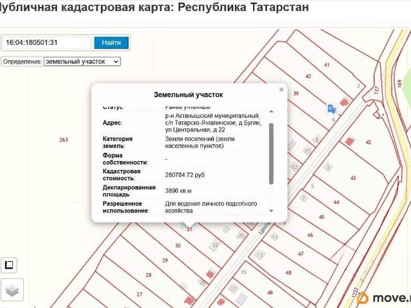
Task: Select parcel 43 on the map
Action: 353,178
